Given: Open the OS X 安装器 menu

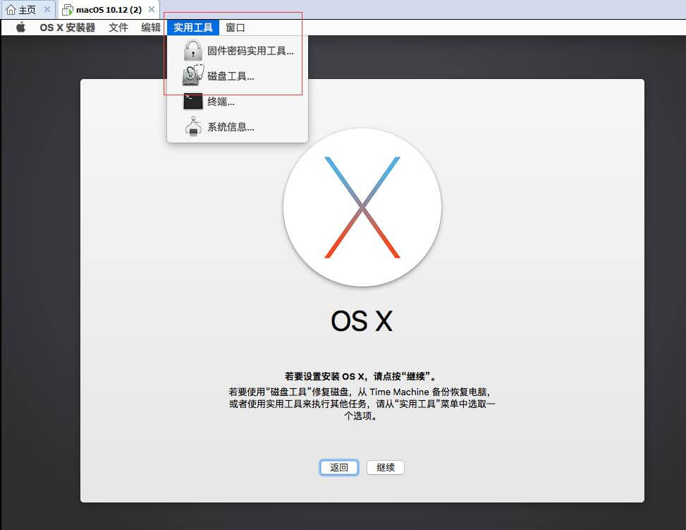Looking at the screenshot, I should pyautogui.click(x=68, y=28).
